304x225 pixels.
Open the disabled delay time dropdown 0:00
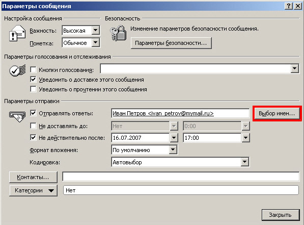coord(245,126)
